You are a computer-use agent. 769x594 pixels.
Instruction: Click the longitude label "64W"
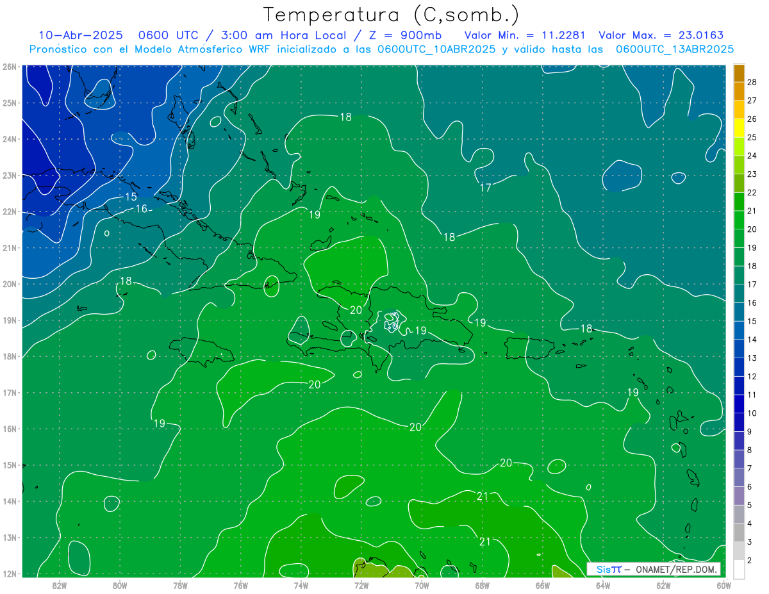(603, 585)
